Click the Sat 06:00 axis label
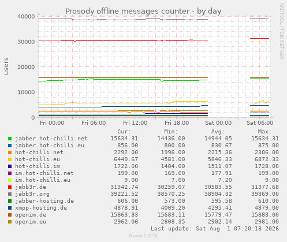Image resolution: width=287 pixels, height=242 pixels. [x=260, y=123]
